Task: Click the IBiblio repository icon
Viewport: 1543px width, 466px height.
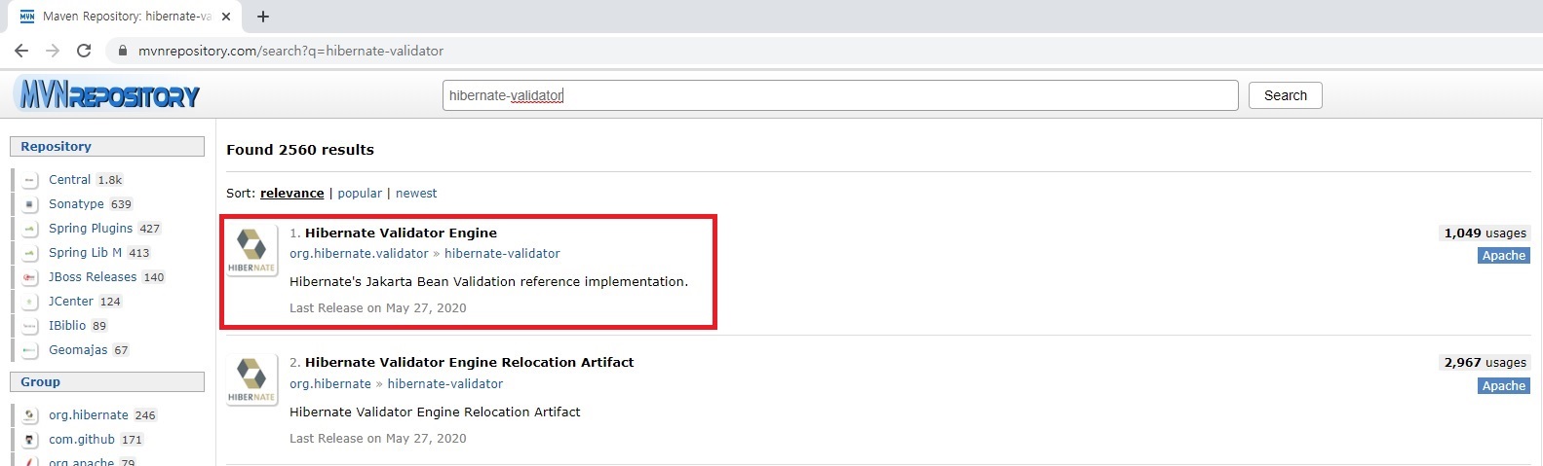Action: [x=30, y=326]
